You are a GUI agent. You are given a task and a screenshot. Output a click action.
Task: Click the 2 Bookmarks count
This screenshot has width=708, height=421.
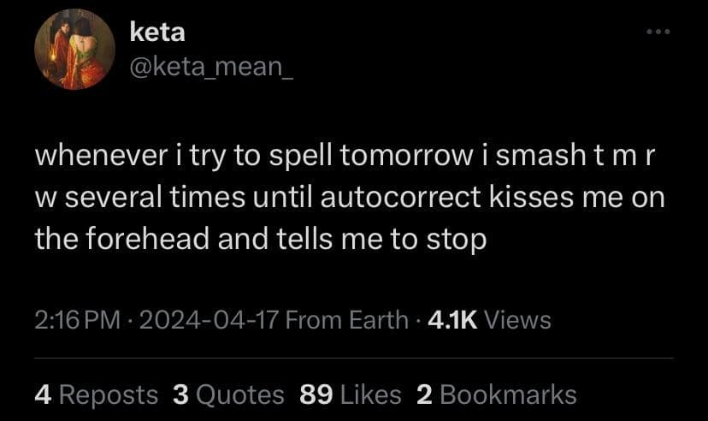pyautogui.click(x=496, y=394)
